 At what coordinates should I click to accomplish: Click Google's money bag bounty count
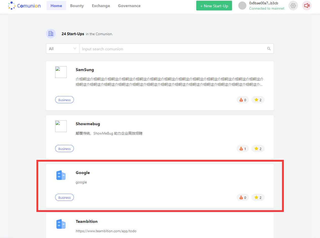point(243,198)
